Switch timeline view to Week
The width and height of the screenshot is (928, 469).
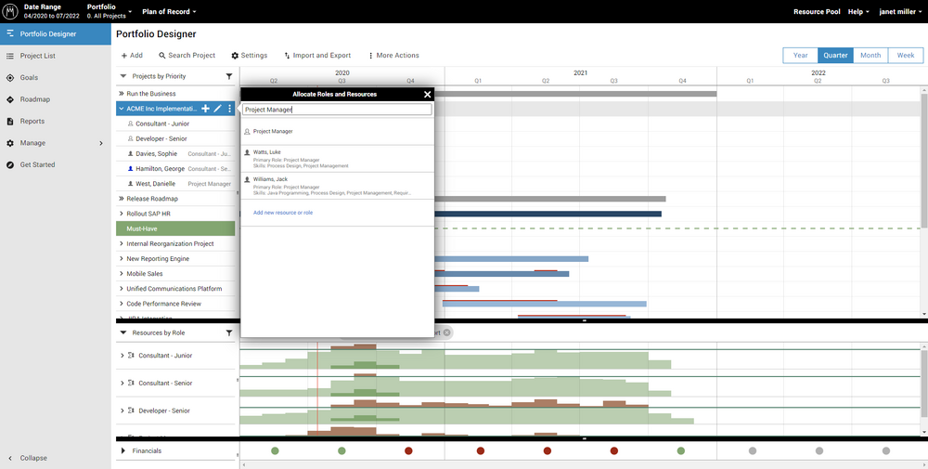click(x=905, y=55)
